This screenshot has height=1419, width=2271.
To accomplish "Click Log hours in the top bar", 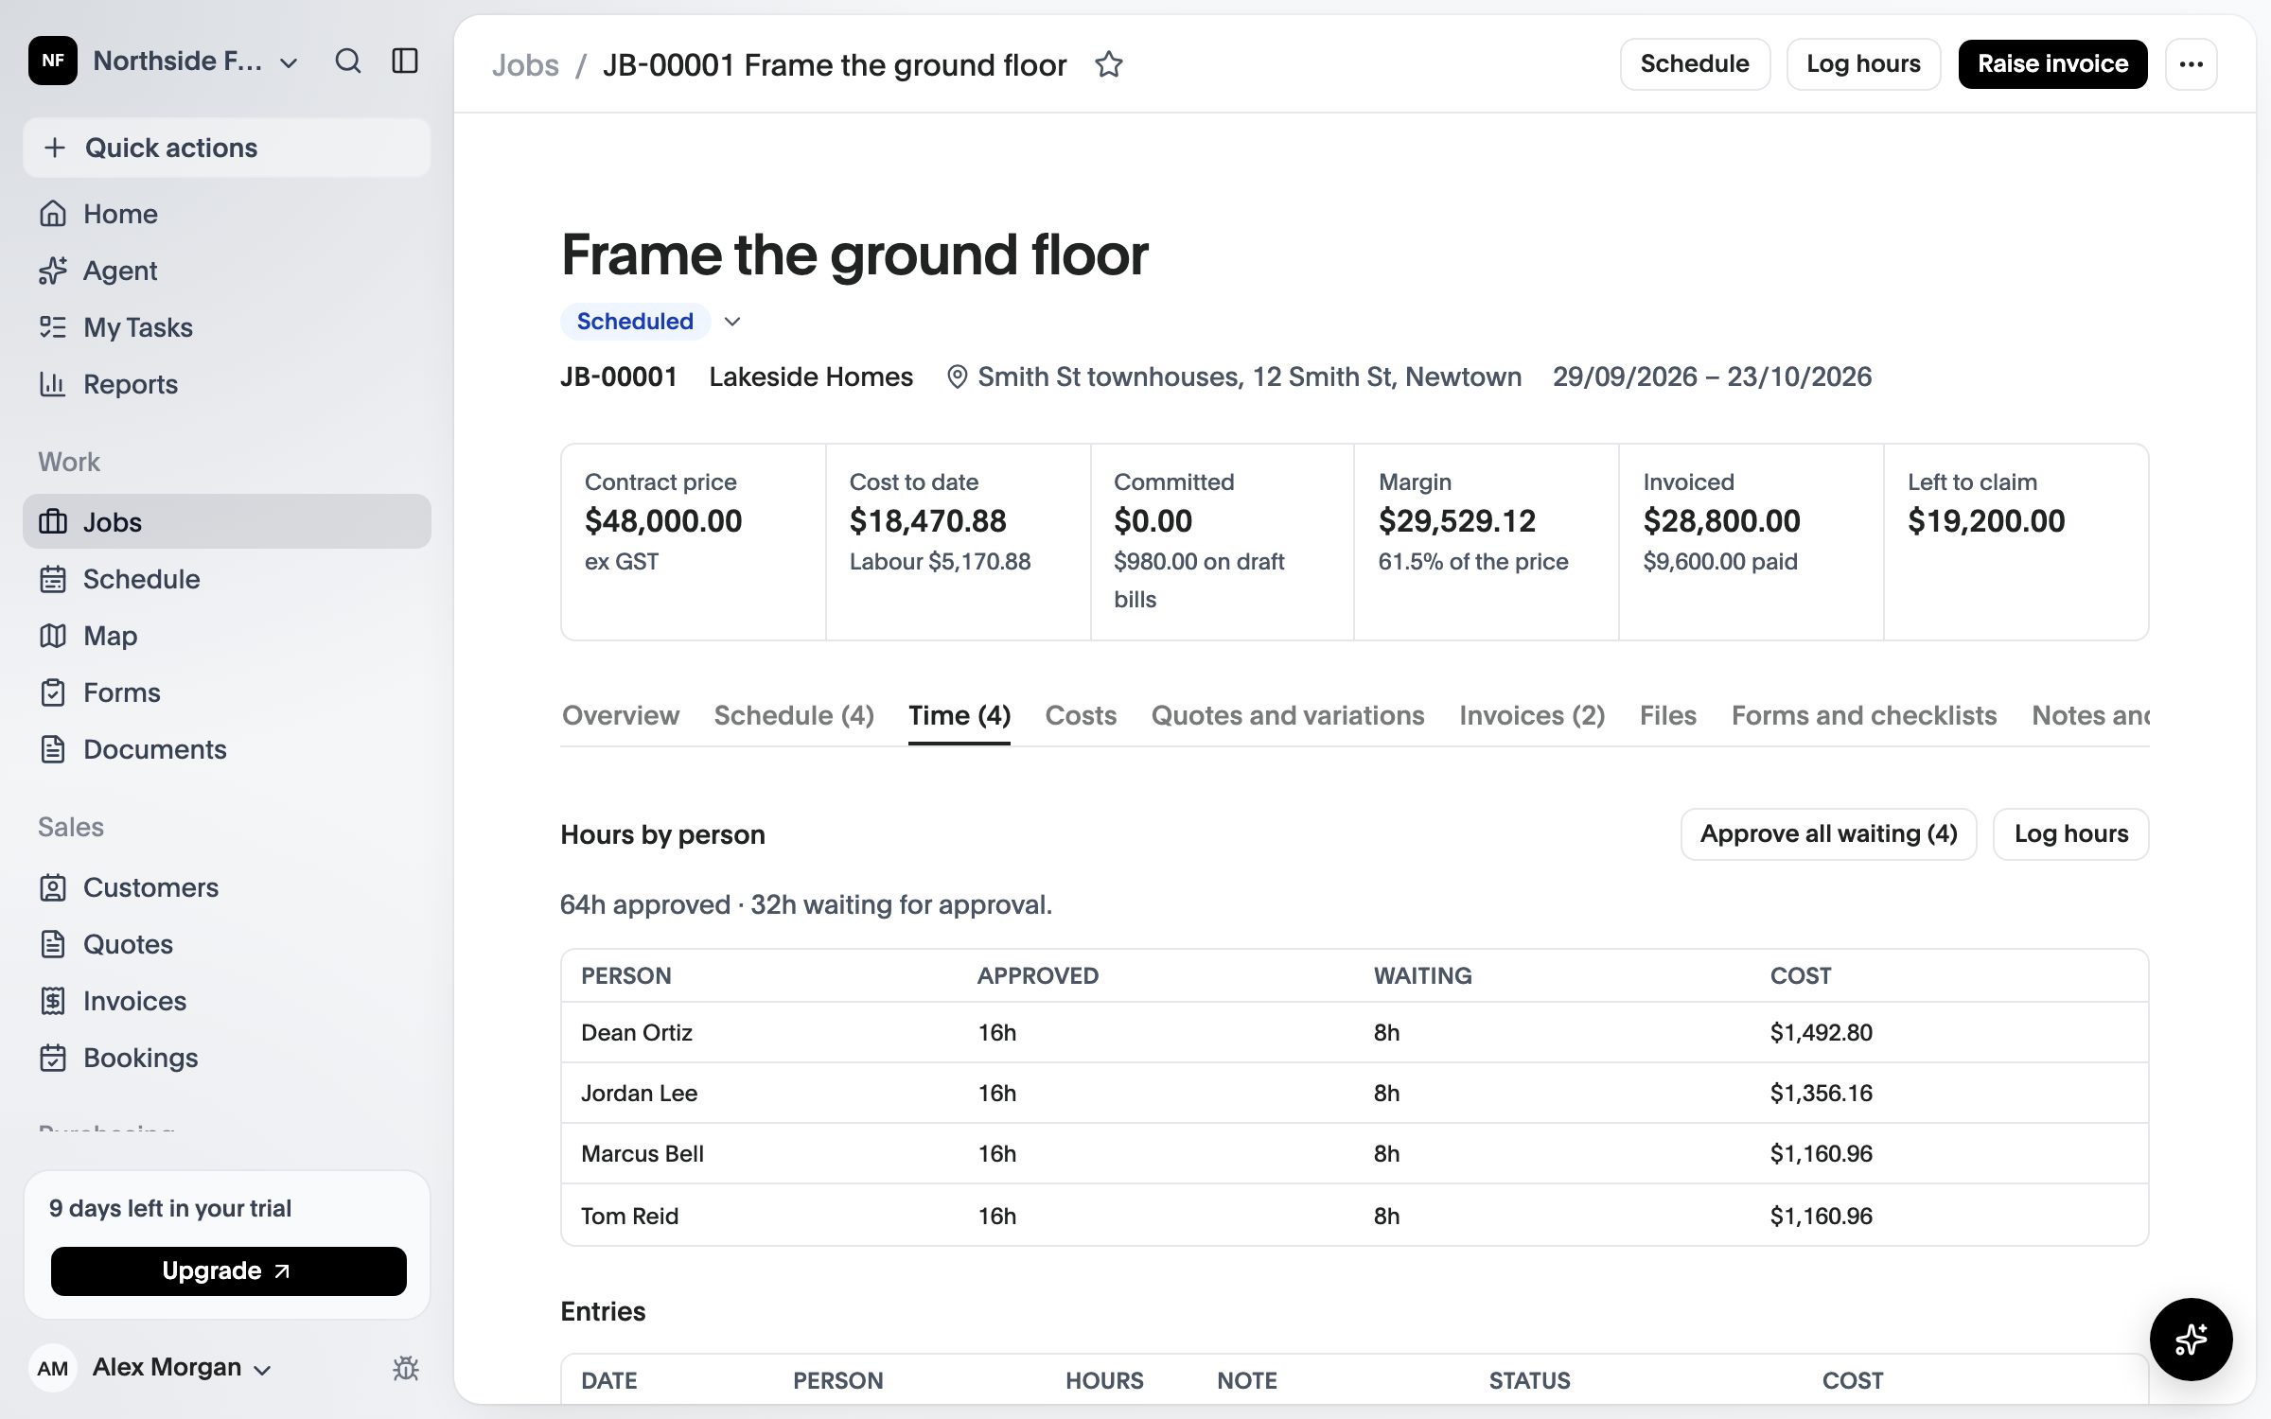I will pyautogui.click(x=1863, y=64).
